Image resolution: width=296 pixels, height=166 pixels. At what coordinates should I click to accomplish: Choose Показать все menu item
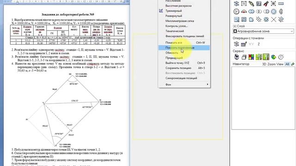click(184, 43)
